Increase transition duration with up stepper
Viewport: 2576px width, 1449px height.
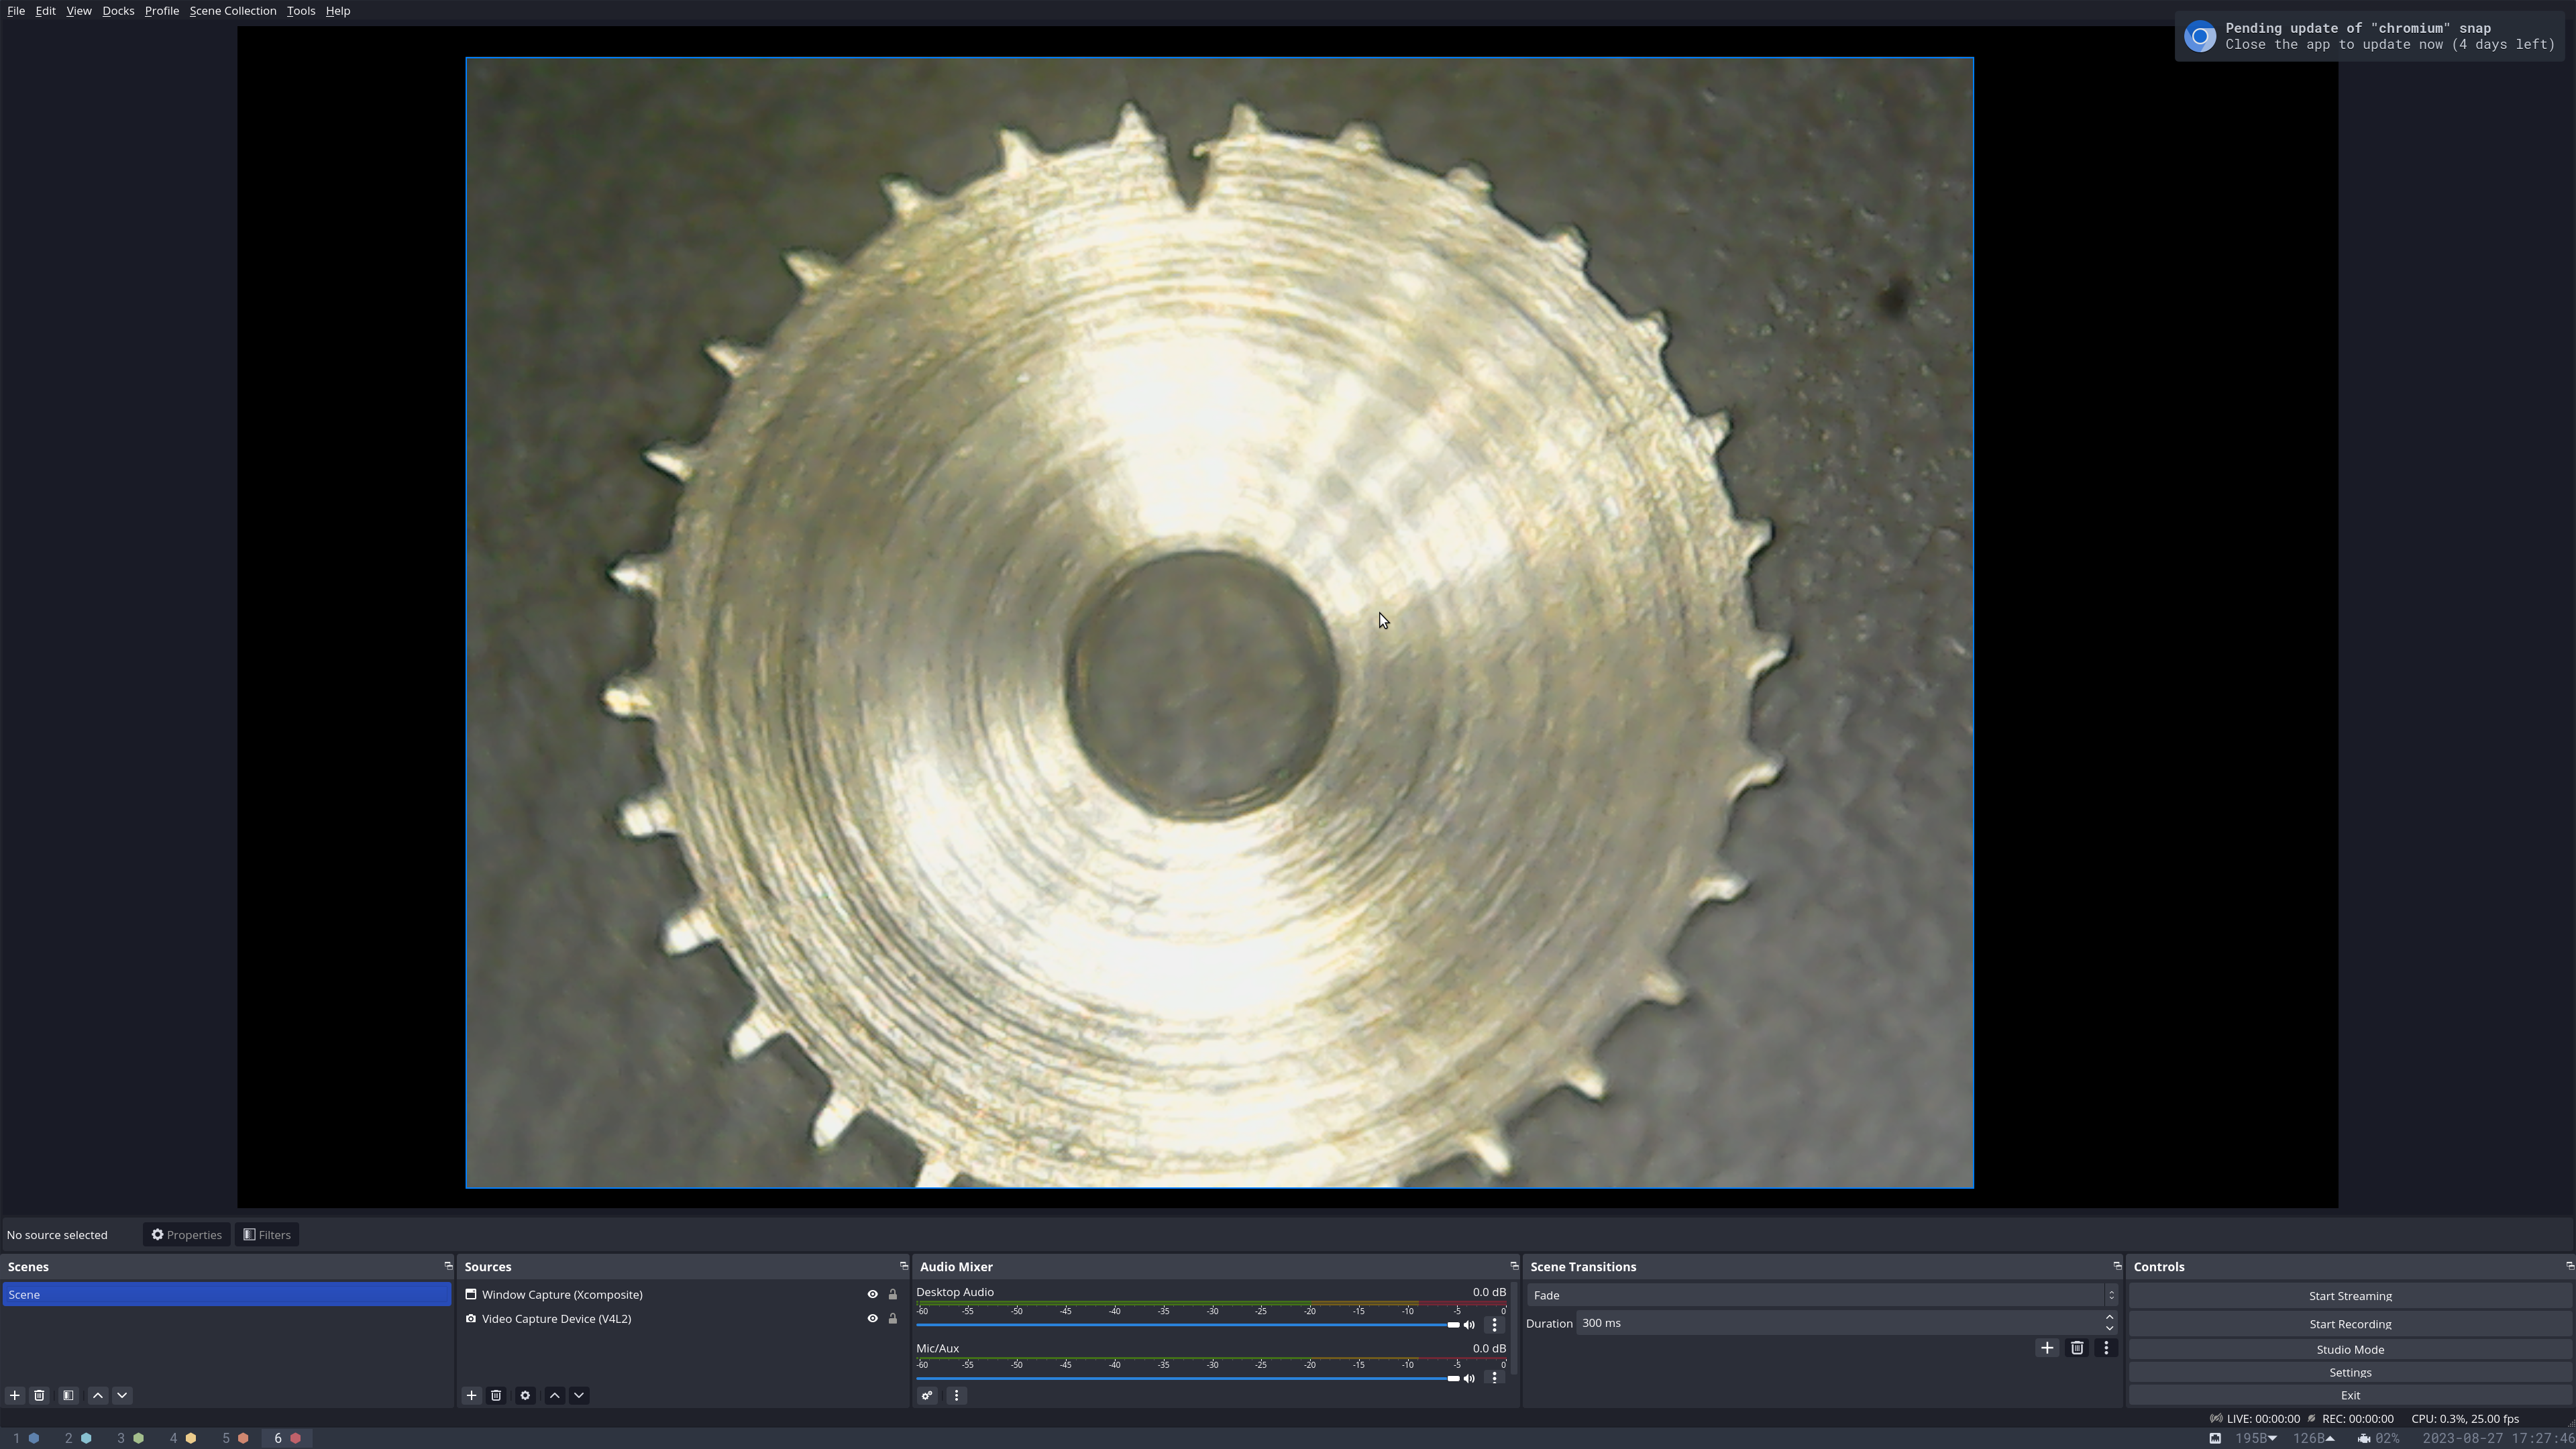click(x=2110, y=1317)
